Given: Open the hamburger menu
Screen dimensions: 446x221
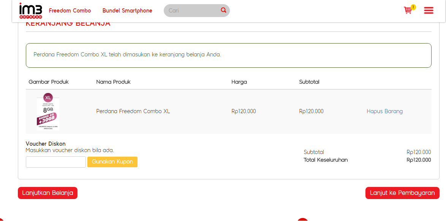Looking at the screenshot, I should tap(429, 11).
